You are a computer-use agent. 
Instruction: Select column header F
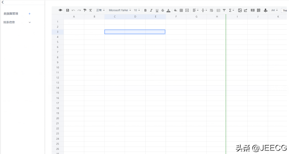176,17
